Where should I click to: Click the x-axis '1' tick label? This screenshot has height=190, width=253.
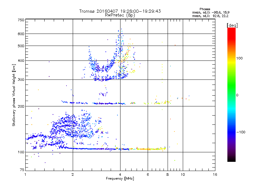(25, 174)
